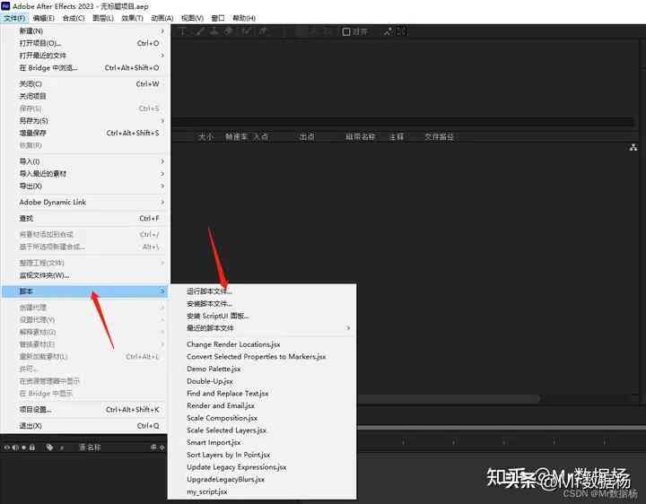Image resolution: width=646 pixels, height=504 pixels.
Task: Expand the Adobe Dynamic Link submenu
Action: click(x=85, y=202)
